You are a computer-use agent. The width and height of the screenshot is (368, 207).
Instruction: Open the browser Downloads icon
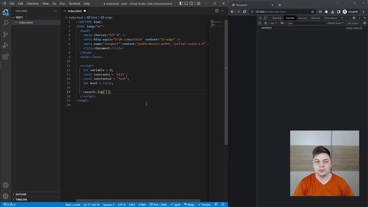[x=332, y=11]
